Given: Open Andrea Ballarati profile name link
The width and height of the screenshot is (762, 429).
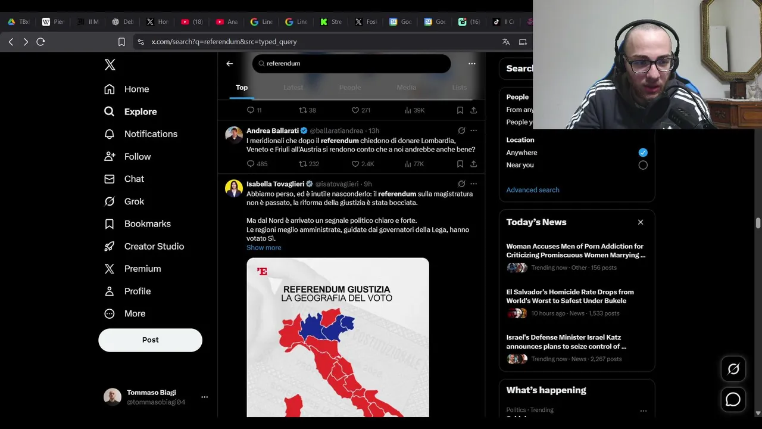Looking at the screenshot, I should tap(273, 130).
